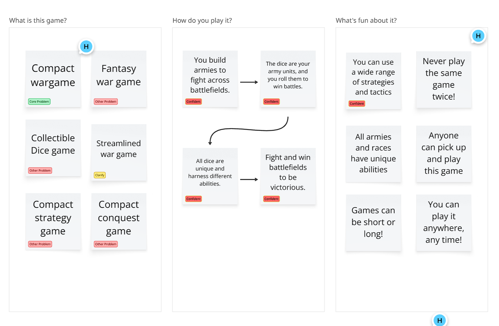Open the H comment bubble below the fun frame
The image size is (499, 326).
(x=440, y=320)
